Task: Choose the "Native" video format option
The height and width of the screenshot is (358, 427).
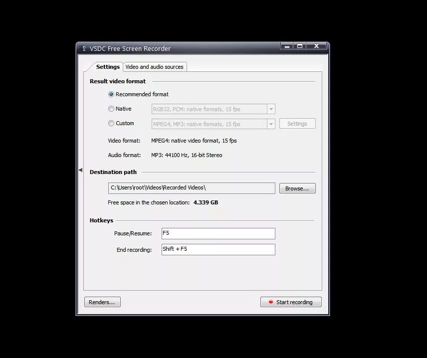Action: point(111,109)
